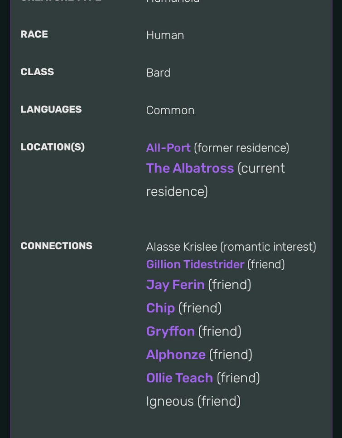The height and width of the screenshot is (438, 342).
Task: Navigate to Ollie Teach's page
Action: 179,378
